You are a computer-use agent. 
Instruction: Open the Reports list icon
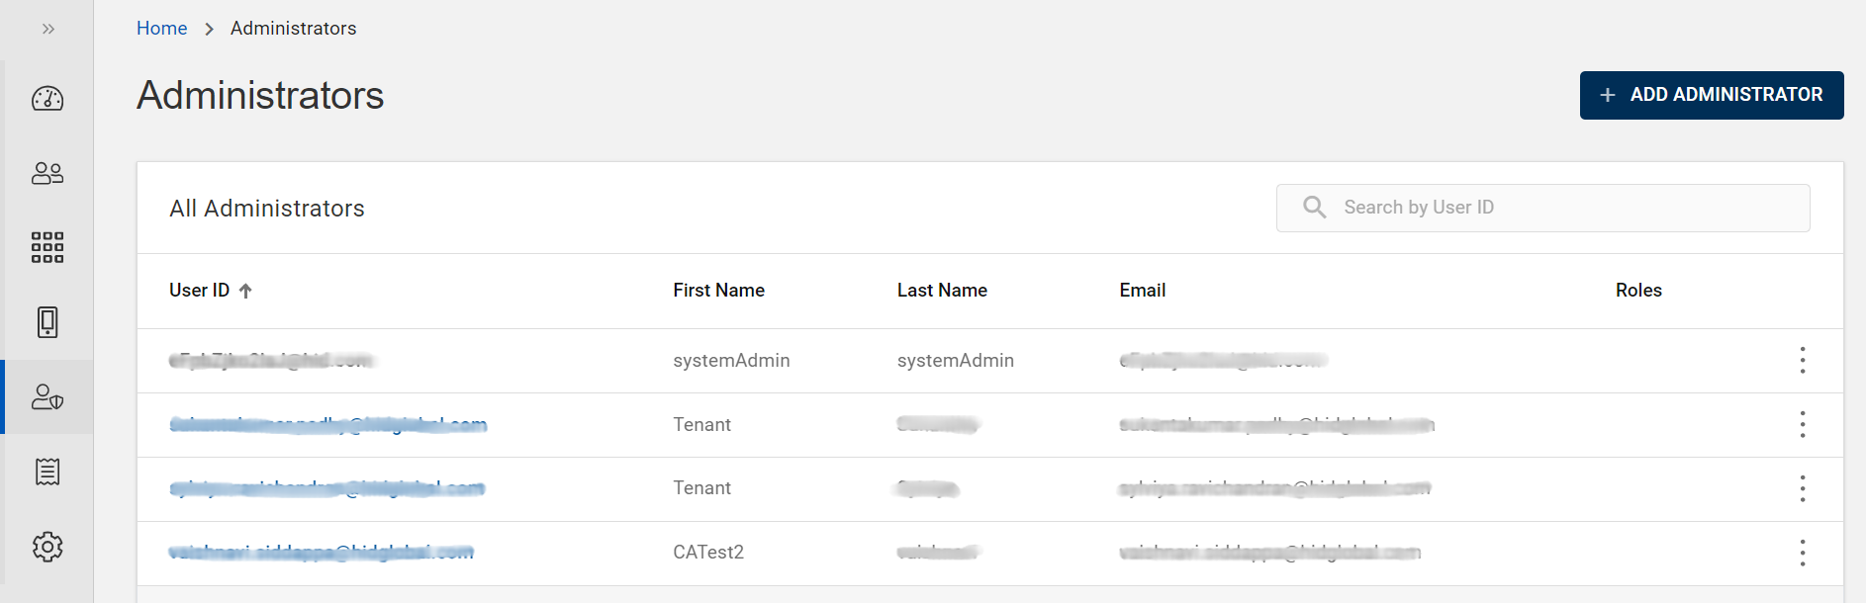tap(47, 472)
